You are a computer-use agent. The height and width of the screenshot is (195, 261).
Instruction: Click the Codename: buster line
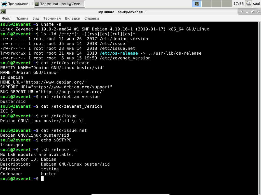point(28,174)
